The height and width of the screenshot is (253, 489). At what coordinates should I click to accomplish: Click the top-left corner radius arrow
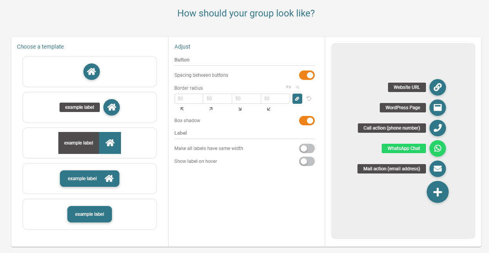pos(182,109)
